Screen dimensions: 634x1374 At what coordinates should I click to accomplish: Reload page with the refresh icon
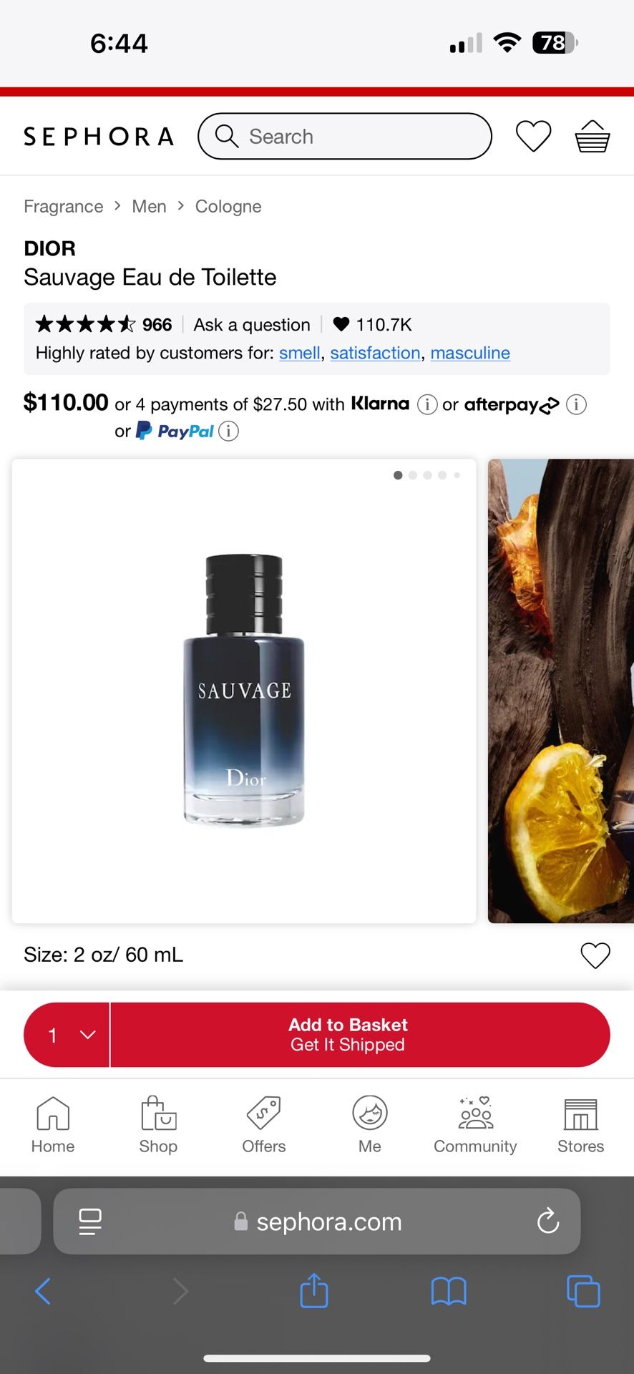548,1221
